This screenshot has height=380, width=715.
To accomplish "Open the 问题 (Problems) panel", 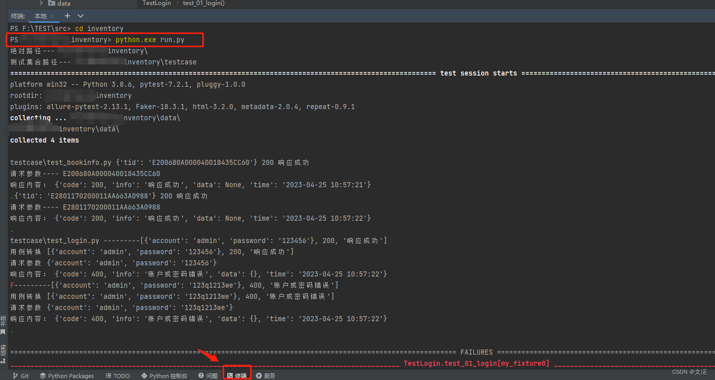I will pyautogui.click(x=208, y=375).
